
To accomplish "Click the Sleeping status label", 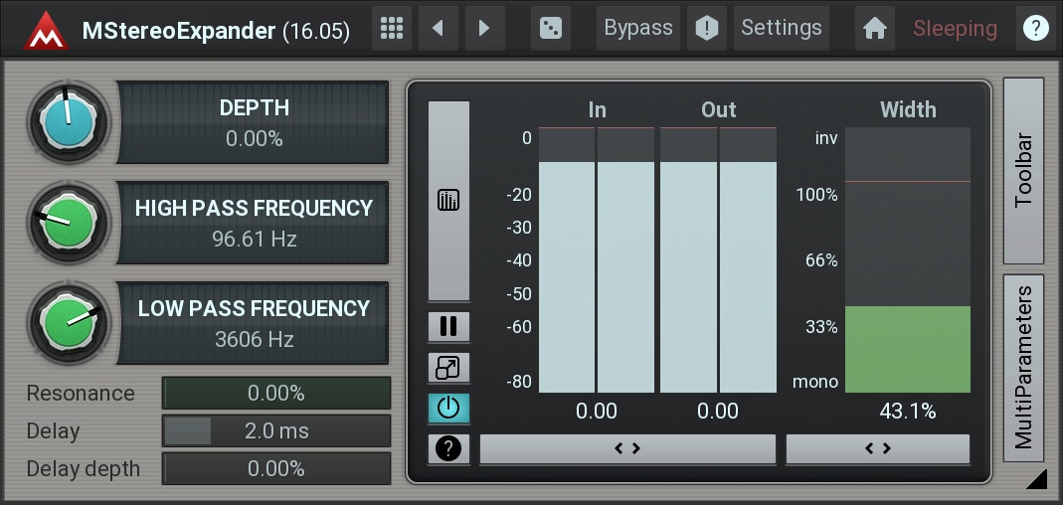I will 955,29.
